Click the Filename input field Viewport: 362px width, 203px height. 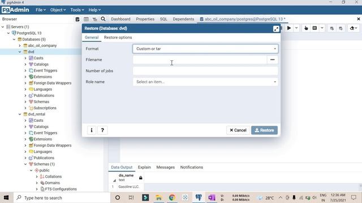point(200,60)
